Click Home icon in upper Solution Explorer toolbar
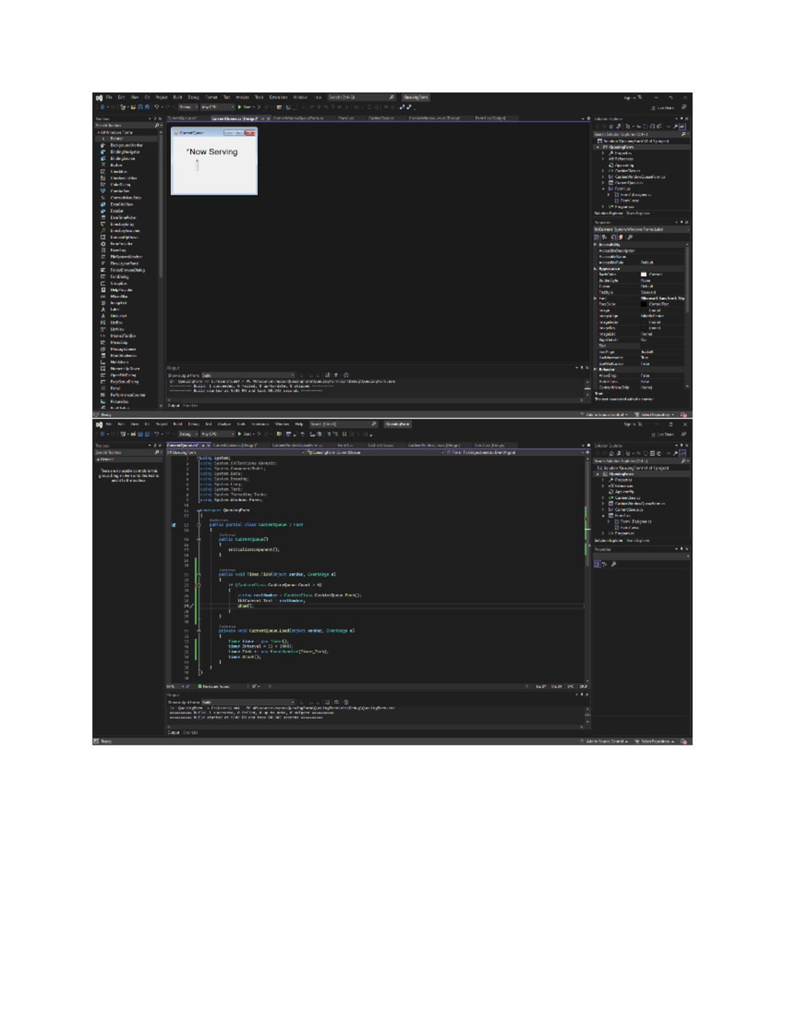The width and height of the screenshot is (785, 1017). (611, 126)
